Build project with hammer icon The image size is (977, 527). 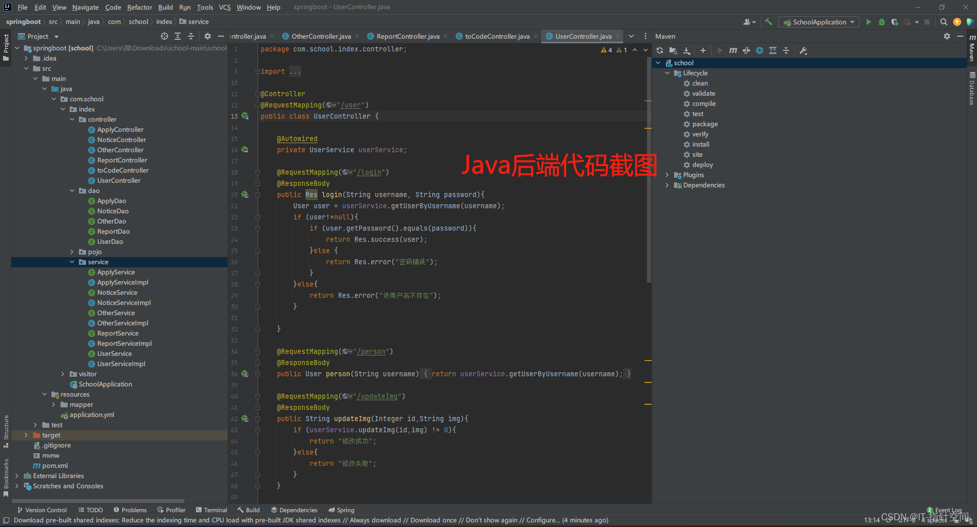769,22
